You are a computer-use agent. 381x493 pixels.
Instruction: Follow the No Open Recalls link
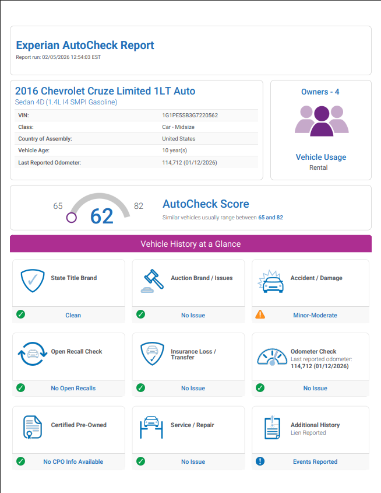73,388
